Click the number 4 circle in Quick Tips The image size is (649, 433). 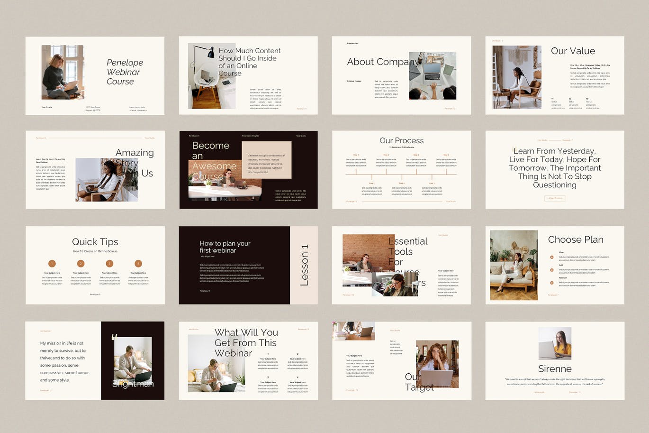point(138,264)
